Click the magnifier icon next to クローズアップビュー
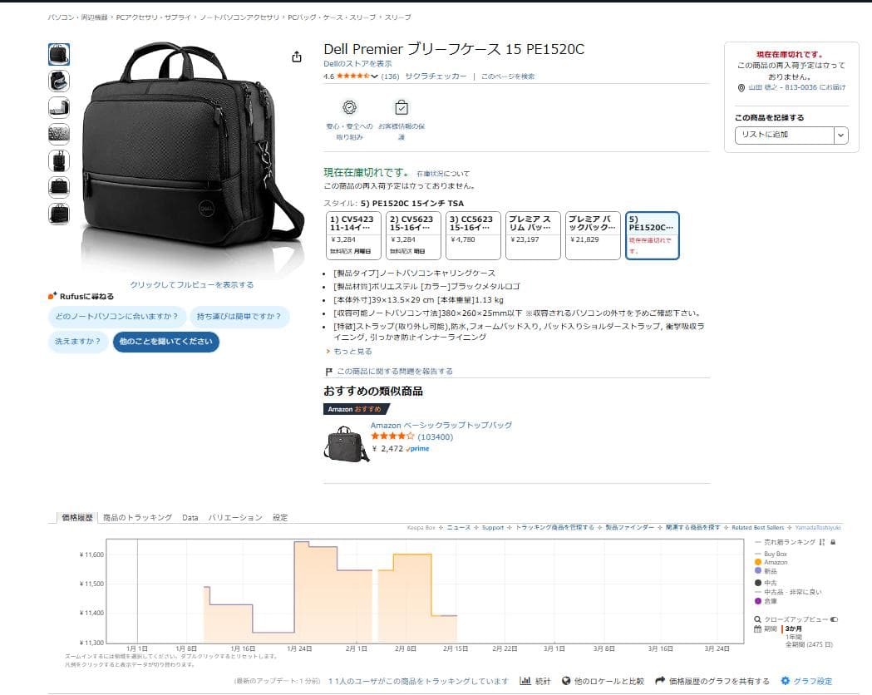Screen dimensions: 872x695 coord(757,619)
